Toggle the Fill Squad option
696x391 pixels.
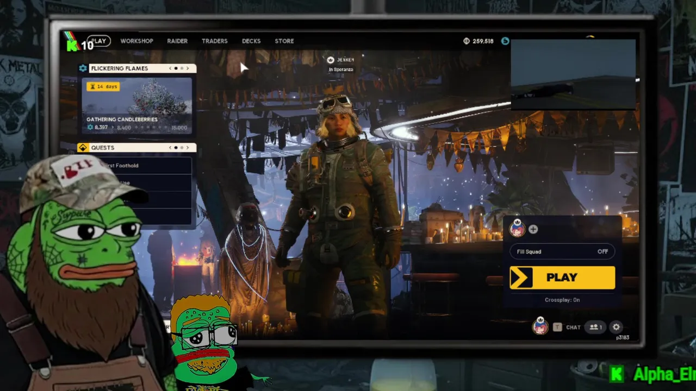tap(562, 251)
